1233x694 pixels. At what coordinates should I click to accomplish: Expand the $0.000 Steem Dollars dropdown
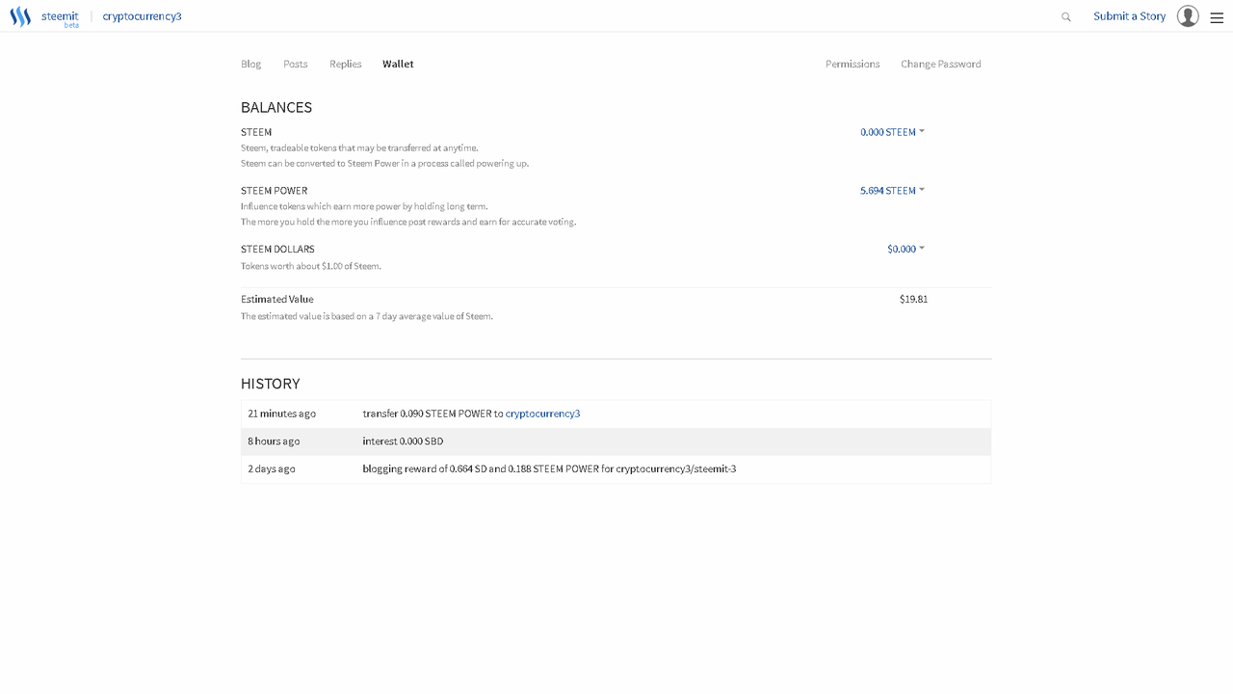(905, 249)
